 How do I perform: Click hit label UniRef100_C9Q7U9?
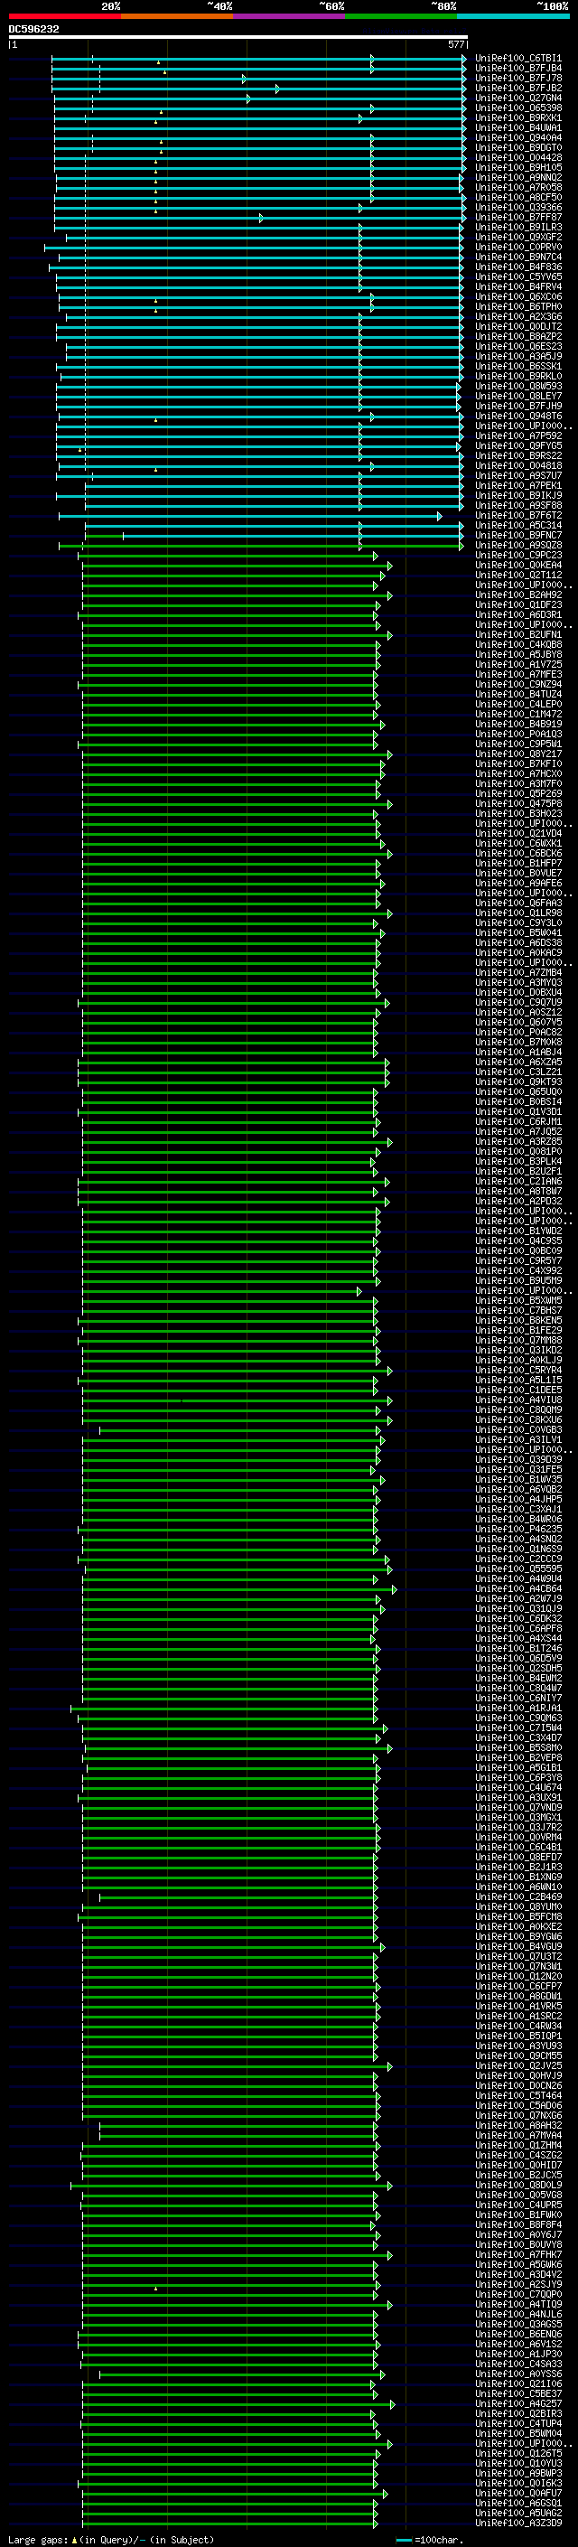[518, 1003]
